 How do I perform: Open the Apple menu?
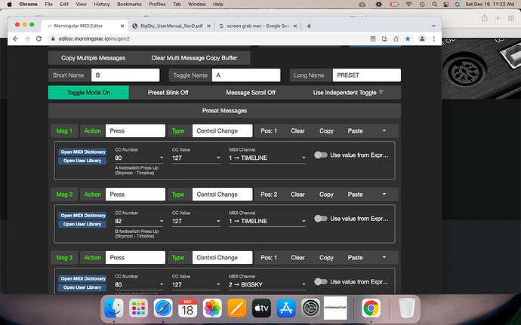coord(9,5)
